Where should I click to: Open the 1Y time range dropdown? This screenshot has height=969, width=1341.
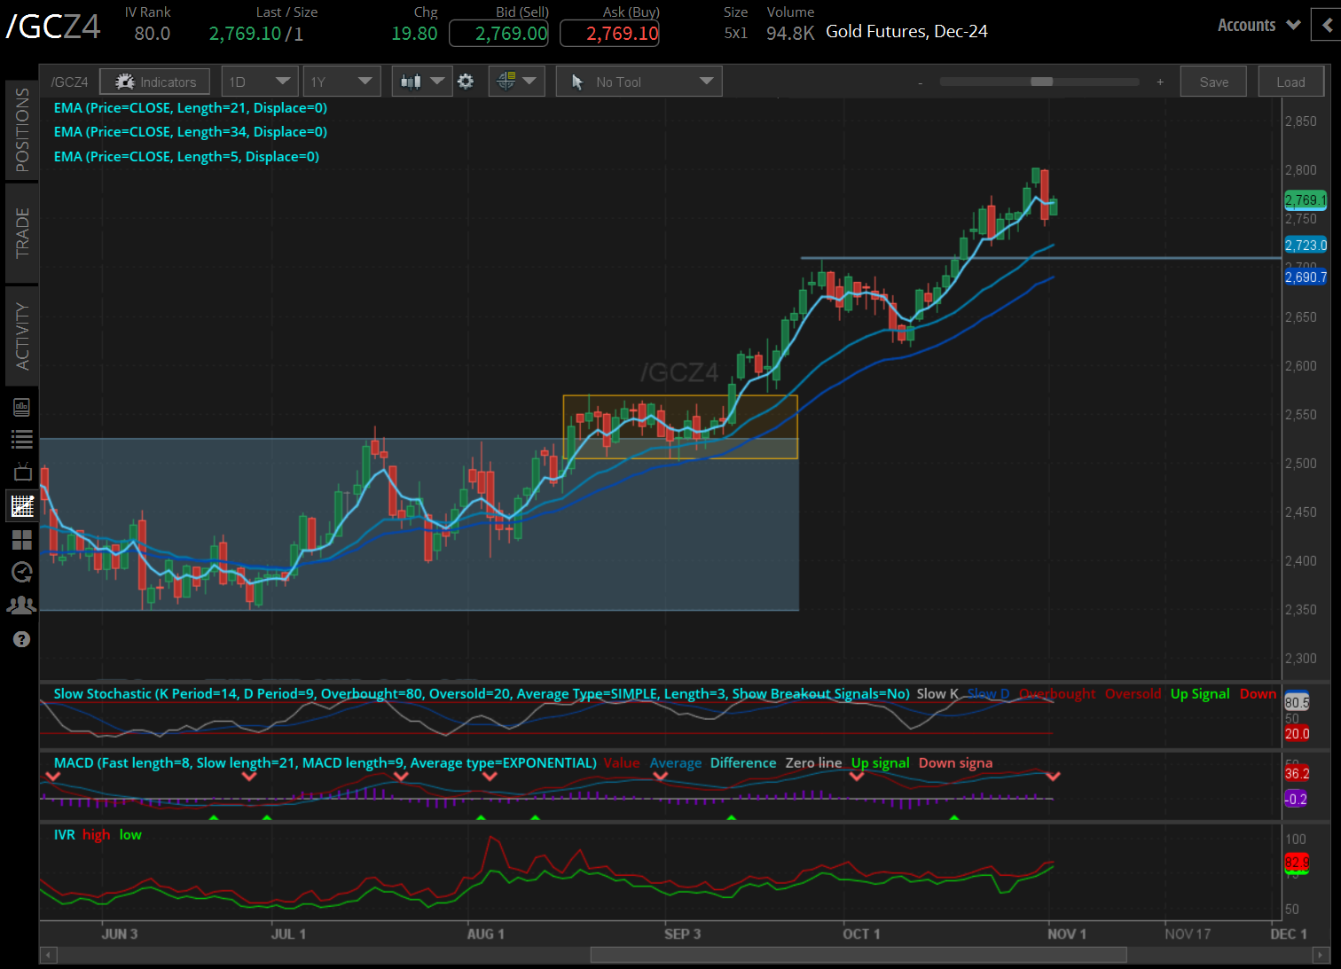[x=341, y=82]
